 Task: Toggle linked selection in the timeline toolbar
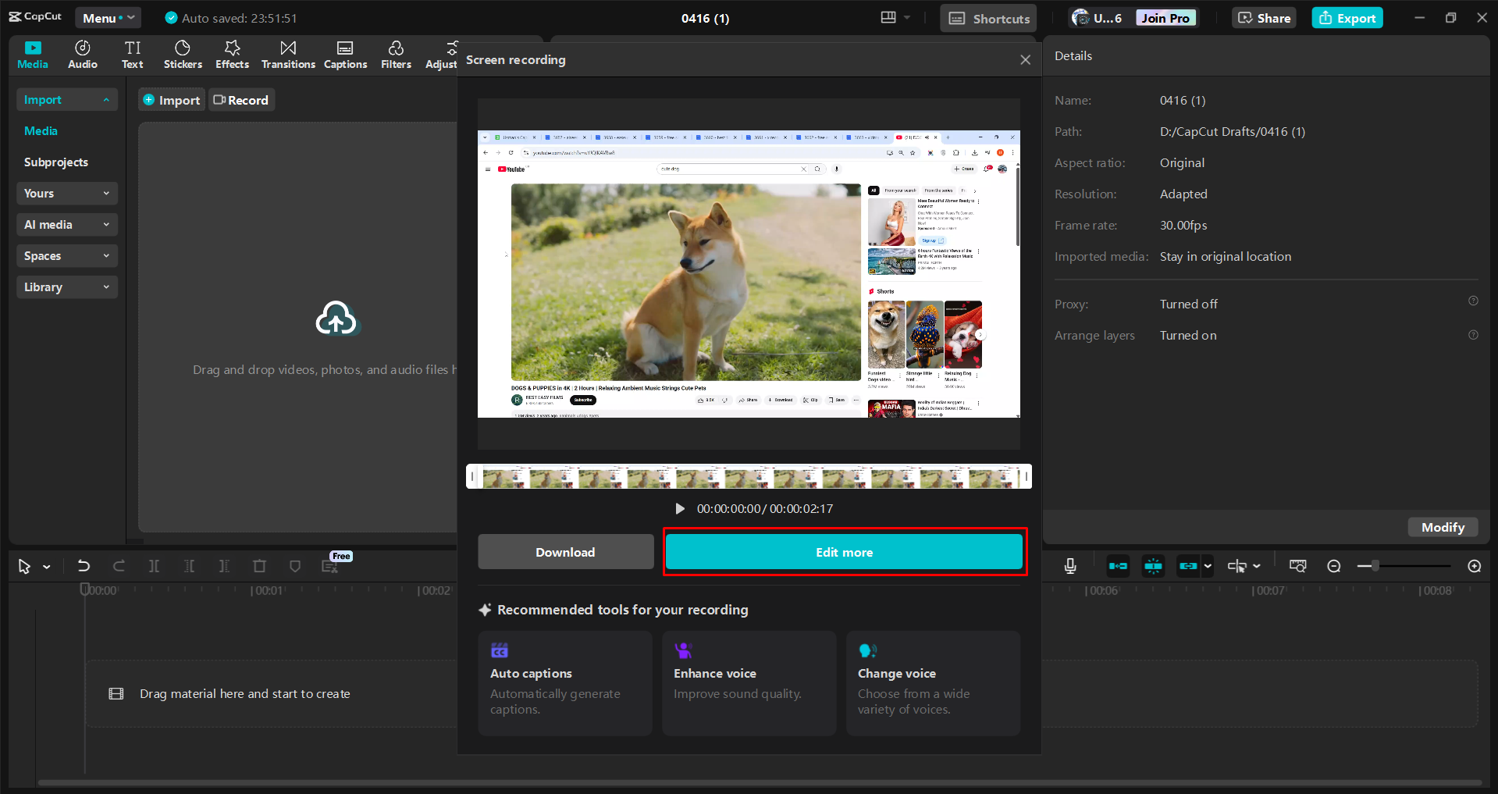[1187, 566]
